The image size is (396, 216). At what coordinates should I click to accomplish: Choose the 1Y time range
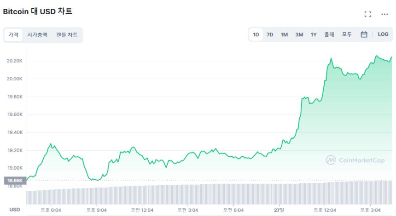pyautogui.click(x=314, y=34)
